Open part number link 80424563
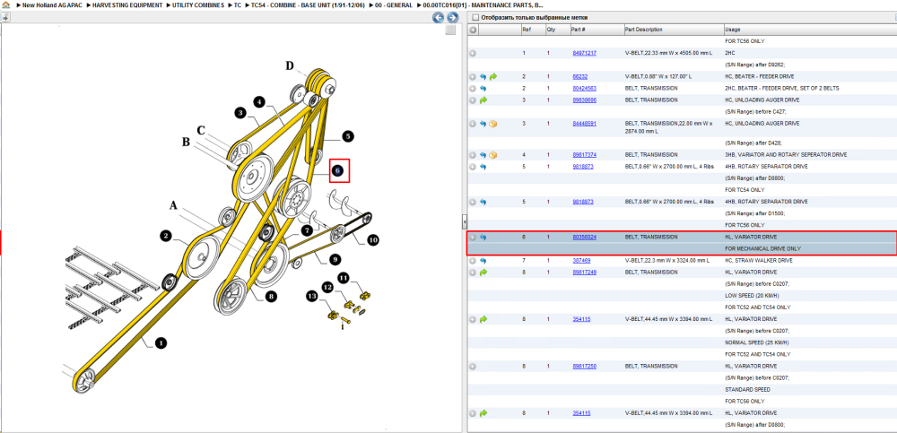Screen dimensions: 897x433 pyautogui.click(x=585, y=89)
